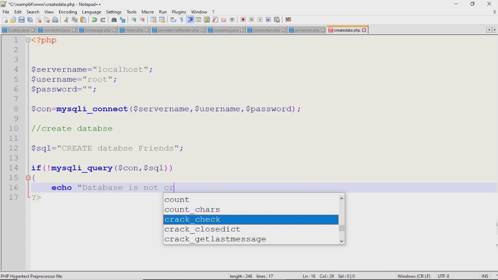
Task: Save the current file with the floppy icon
Action: (21, 20)
